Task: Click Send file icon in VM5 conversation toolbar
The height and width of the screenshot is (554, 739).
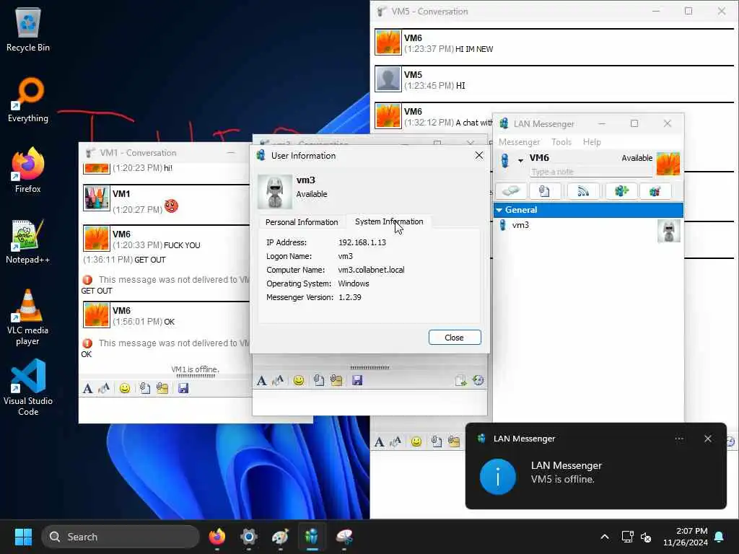Action: point(437,442)
